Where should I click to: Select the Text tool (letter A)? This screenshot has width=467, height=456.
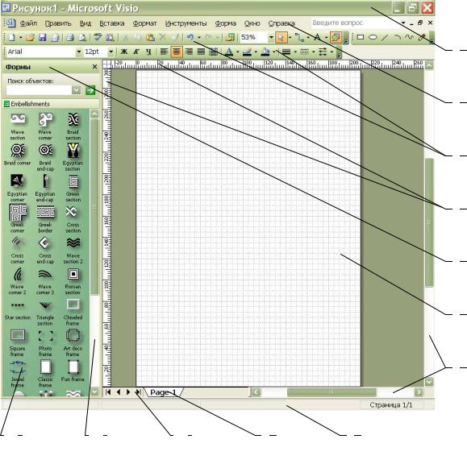pos(318,38)
